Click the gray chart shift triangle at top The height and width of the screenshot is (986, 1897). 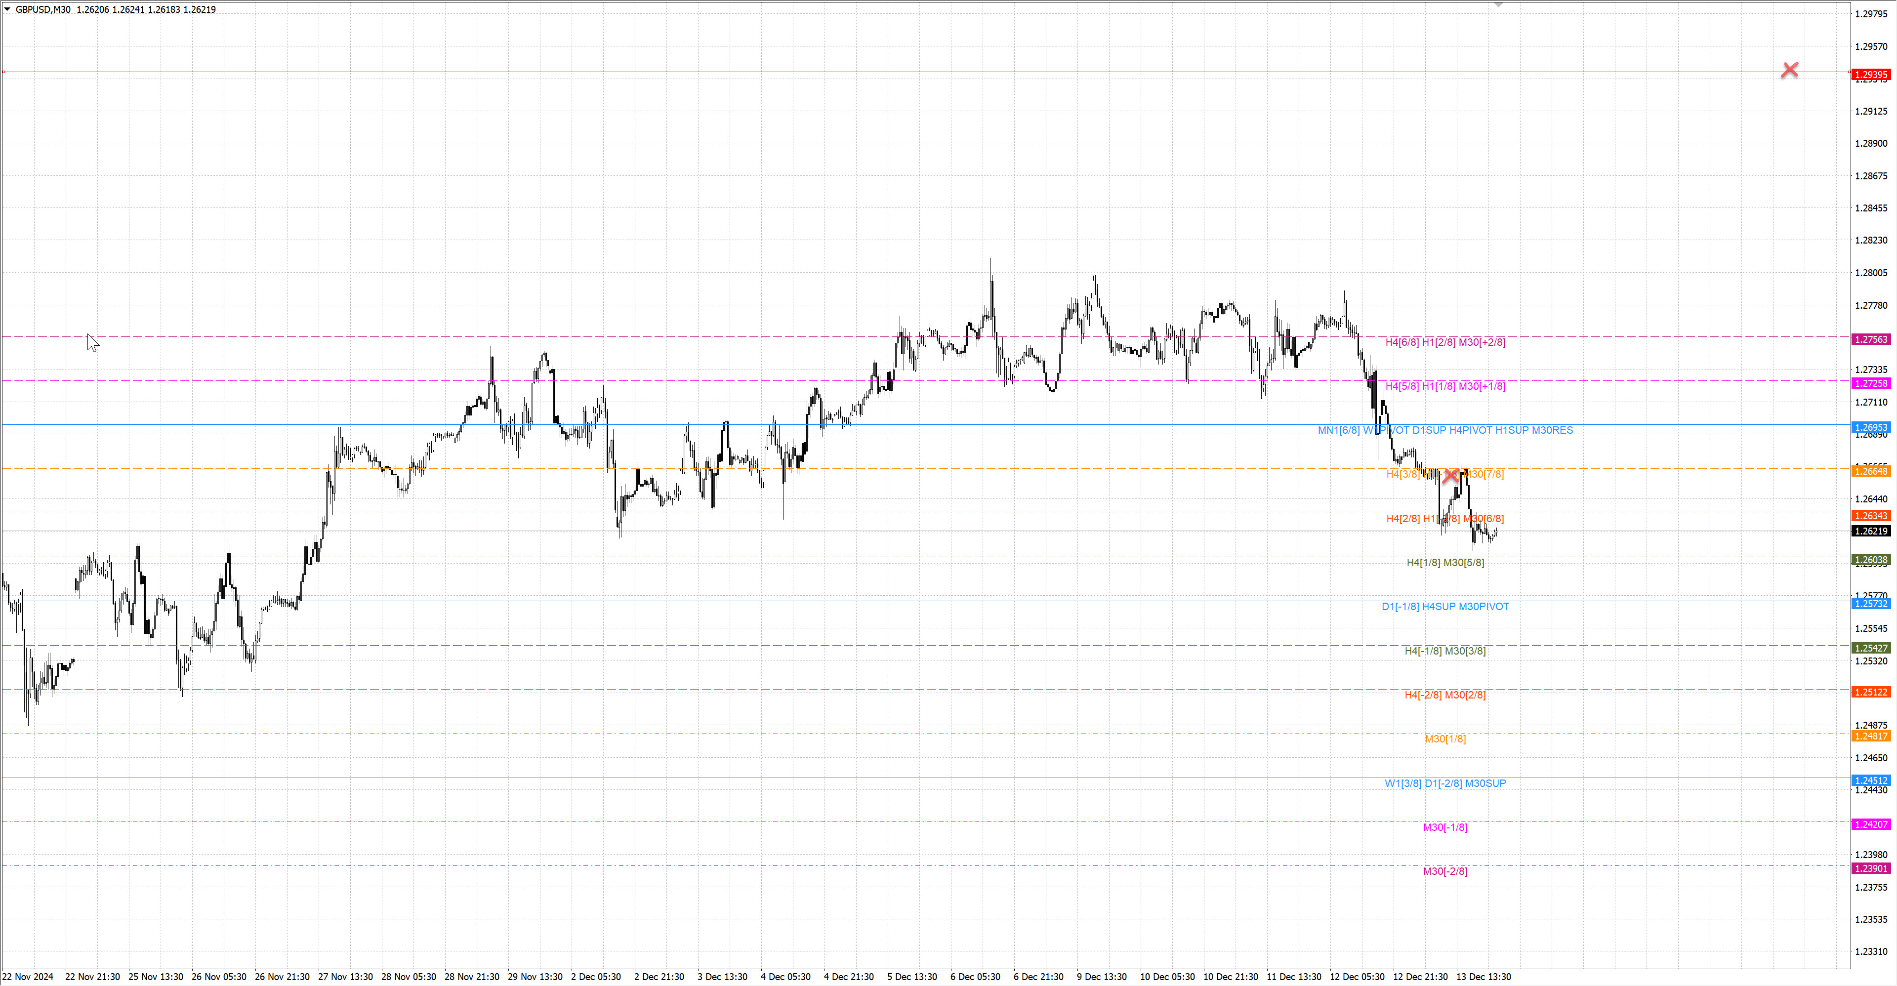click(x=1498, y=4)
